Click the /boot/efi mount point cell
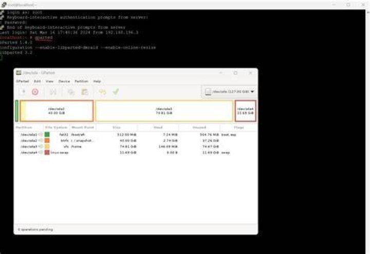The width and height of the screenshot is (370, 254). click(78, 134)
